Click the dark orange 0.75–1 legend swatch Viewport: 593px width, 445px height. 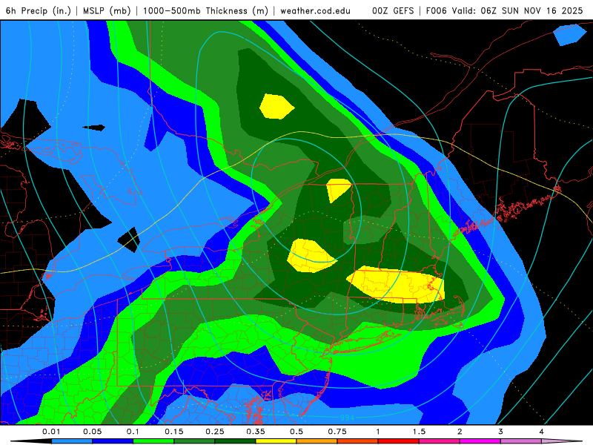pos(358,441)
